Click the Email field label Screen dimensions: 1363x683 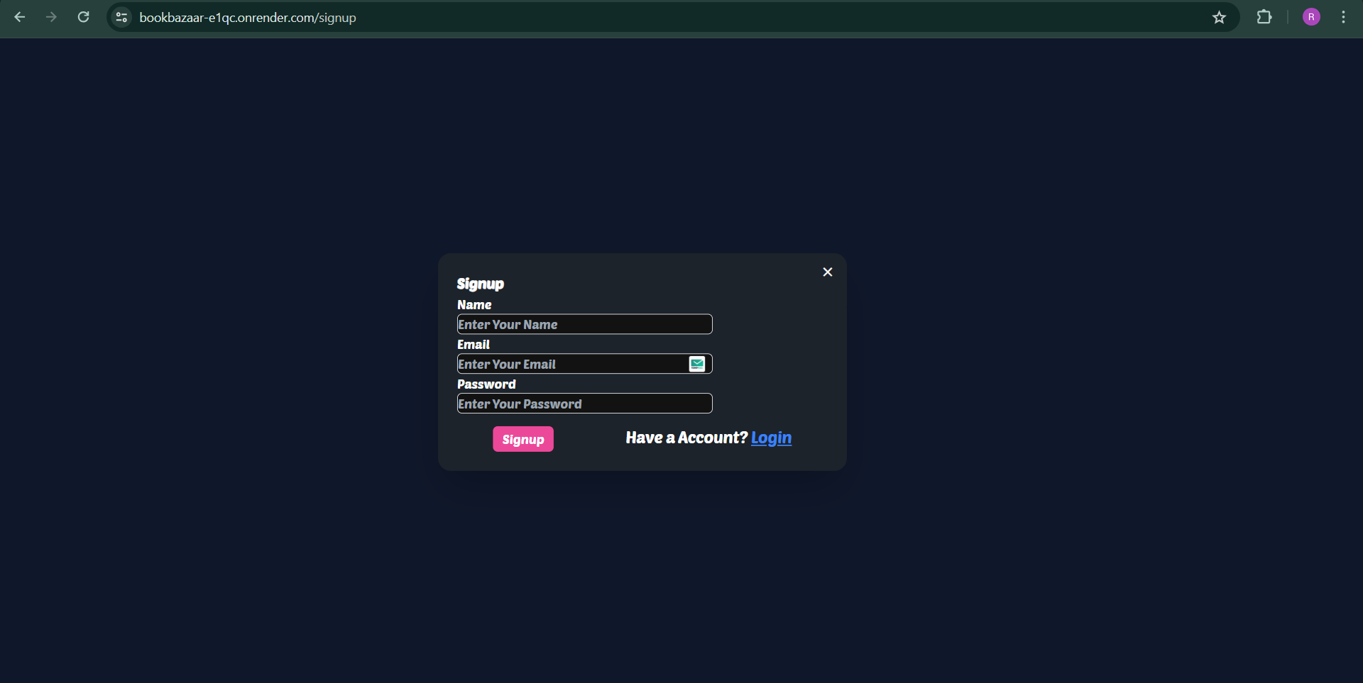coord(474,345)
